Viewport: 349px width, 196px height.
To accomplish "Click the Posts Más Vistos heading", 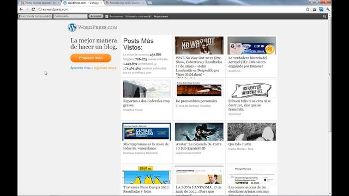I will tap(139, 44).
